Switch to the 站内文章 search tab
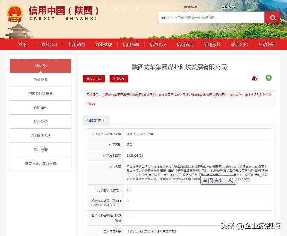The height and width of the screenshot is (236, 287). (x=228, y=7)
